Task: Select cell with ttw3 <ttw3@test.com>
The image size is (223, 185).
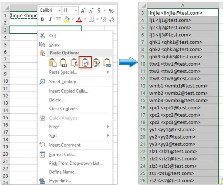Action: point(183,79)
